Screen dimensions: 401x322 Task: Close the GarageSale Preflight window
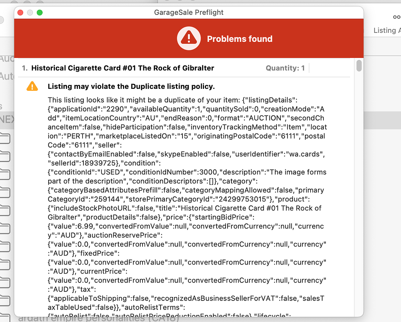click(20, 13)
